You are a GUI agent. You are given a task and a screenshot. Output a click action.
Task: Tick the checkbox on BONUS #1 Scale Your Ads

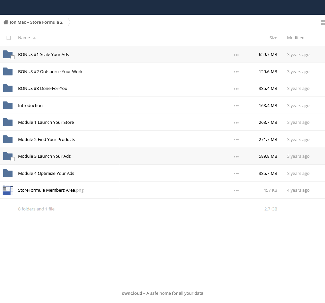coord(13,57)
